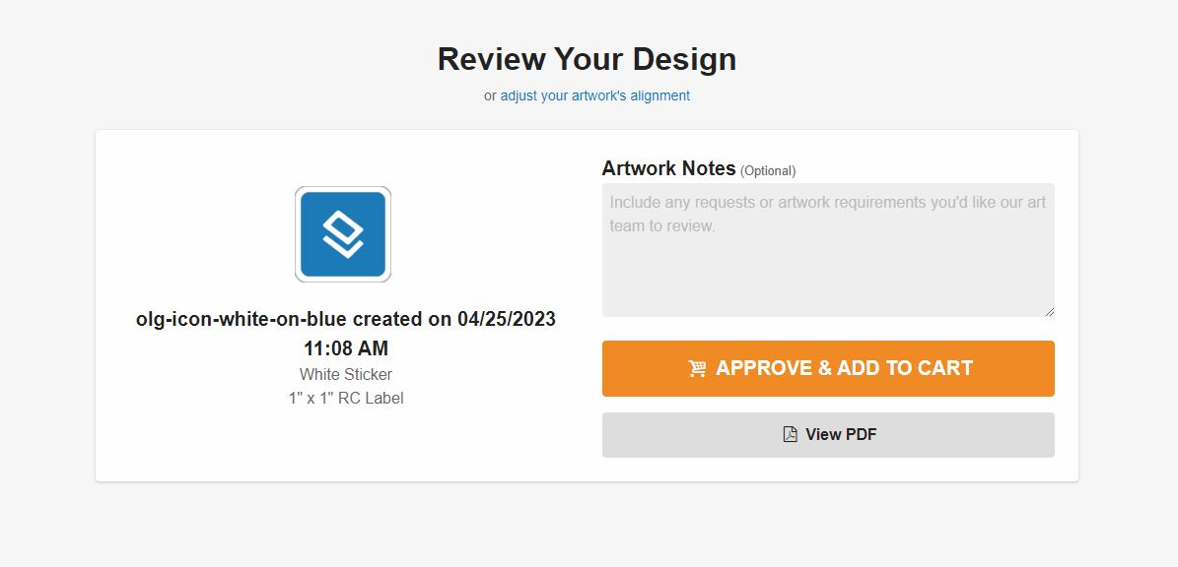1178x567 pixels.
Task: Click the 11:08 AM creation time text
Action: (346, 348)
